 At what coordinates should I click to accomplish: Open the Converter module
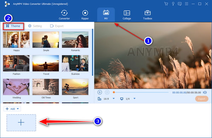click(64, 15)
